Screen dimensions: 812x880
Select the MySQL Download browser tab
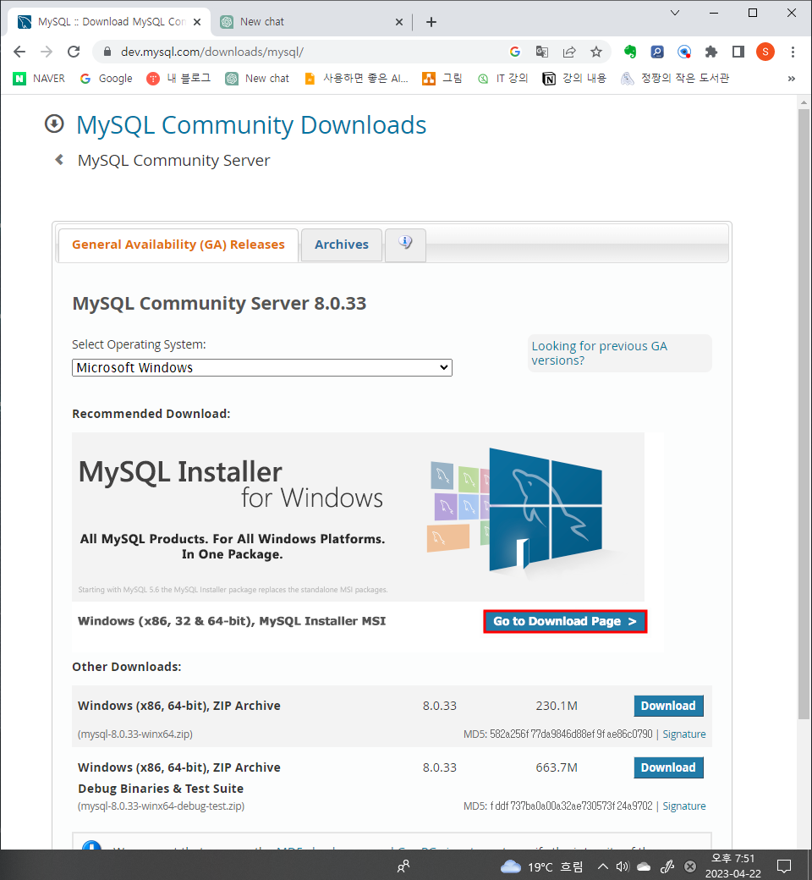[109, 22]
